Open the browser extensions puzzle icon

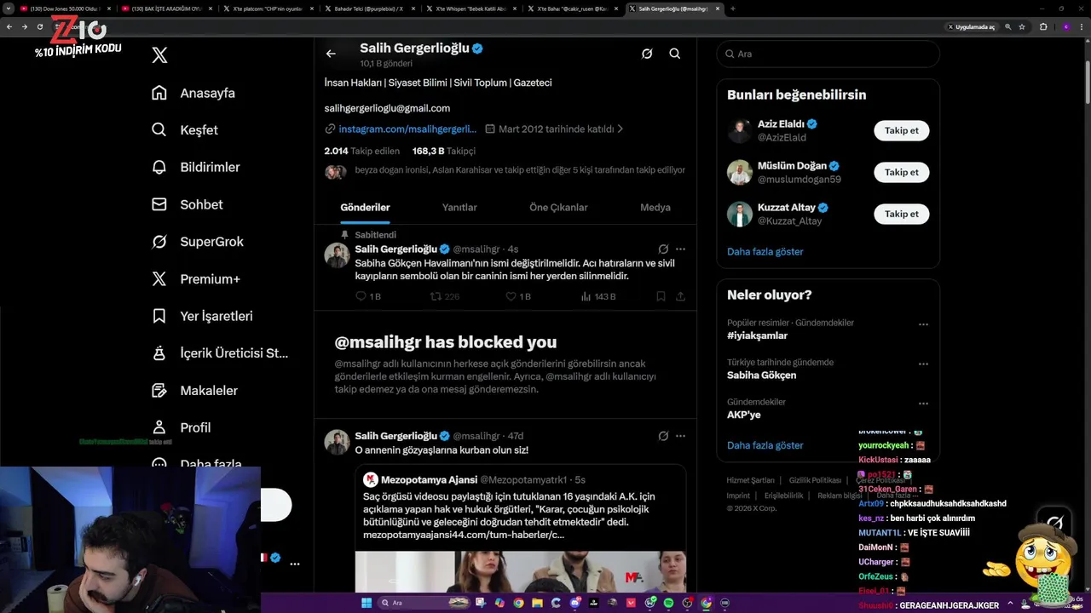click(x=1043, y=26)
